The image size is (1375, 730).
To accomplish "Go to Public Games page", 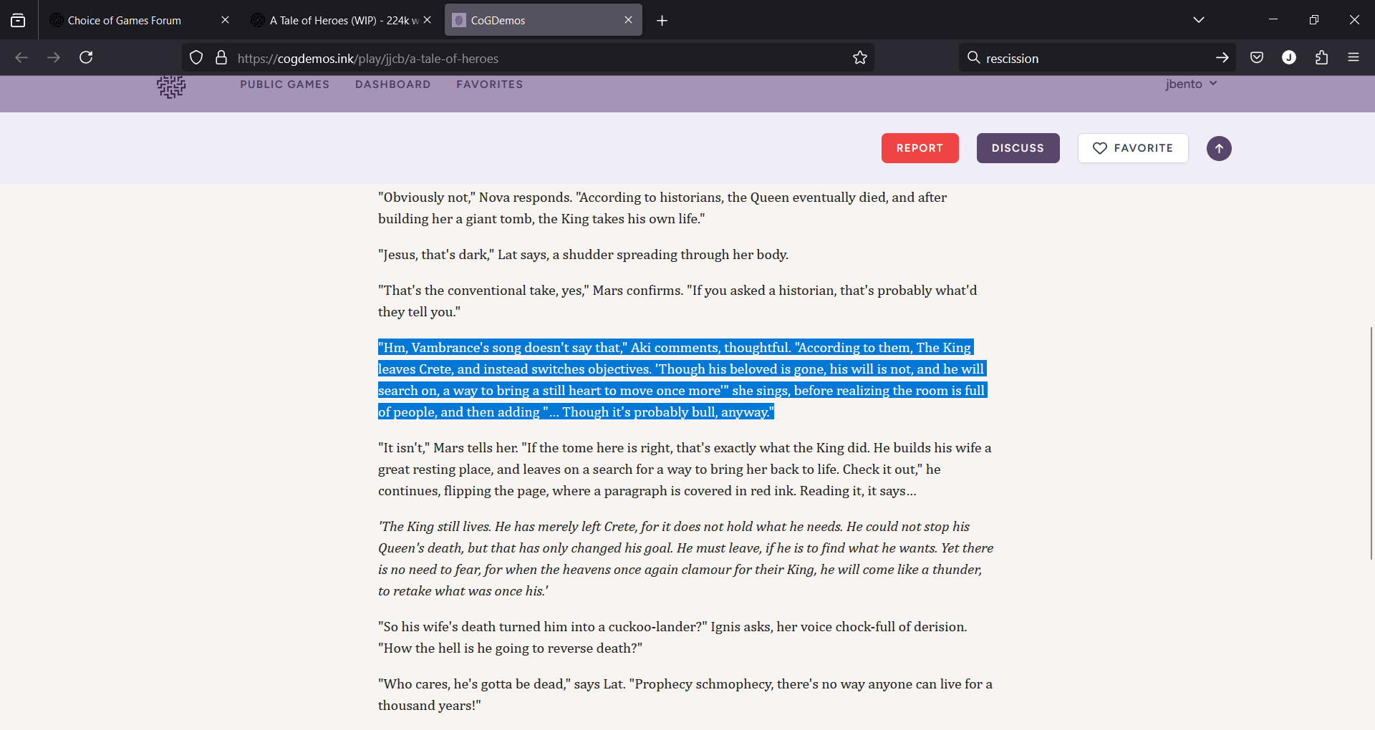I will click(x=285, y=84).
